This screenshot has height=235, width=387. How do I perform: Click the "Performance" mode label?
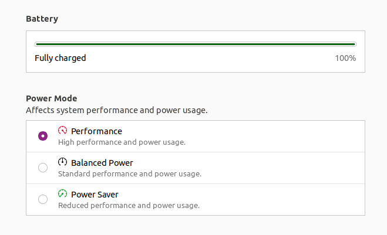(96, 131)
